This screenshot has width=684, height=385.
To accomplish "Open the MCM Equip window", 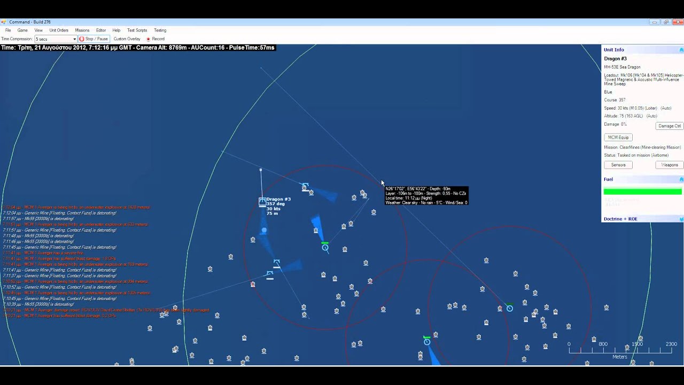I will (618, 137).
